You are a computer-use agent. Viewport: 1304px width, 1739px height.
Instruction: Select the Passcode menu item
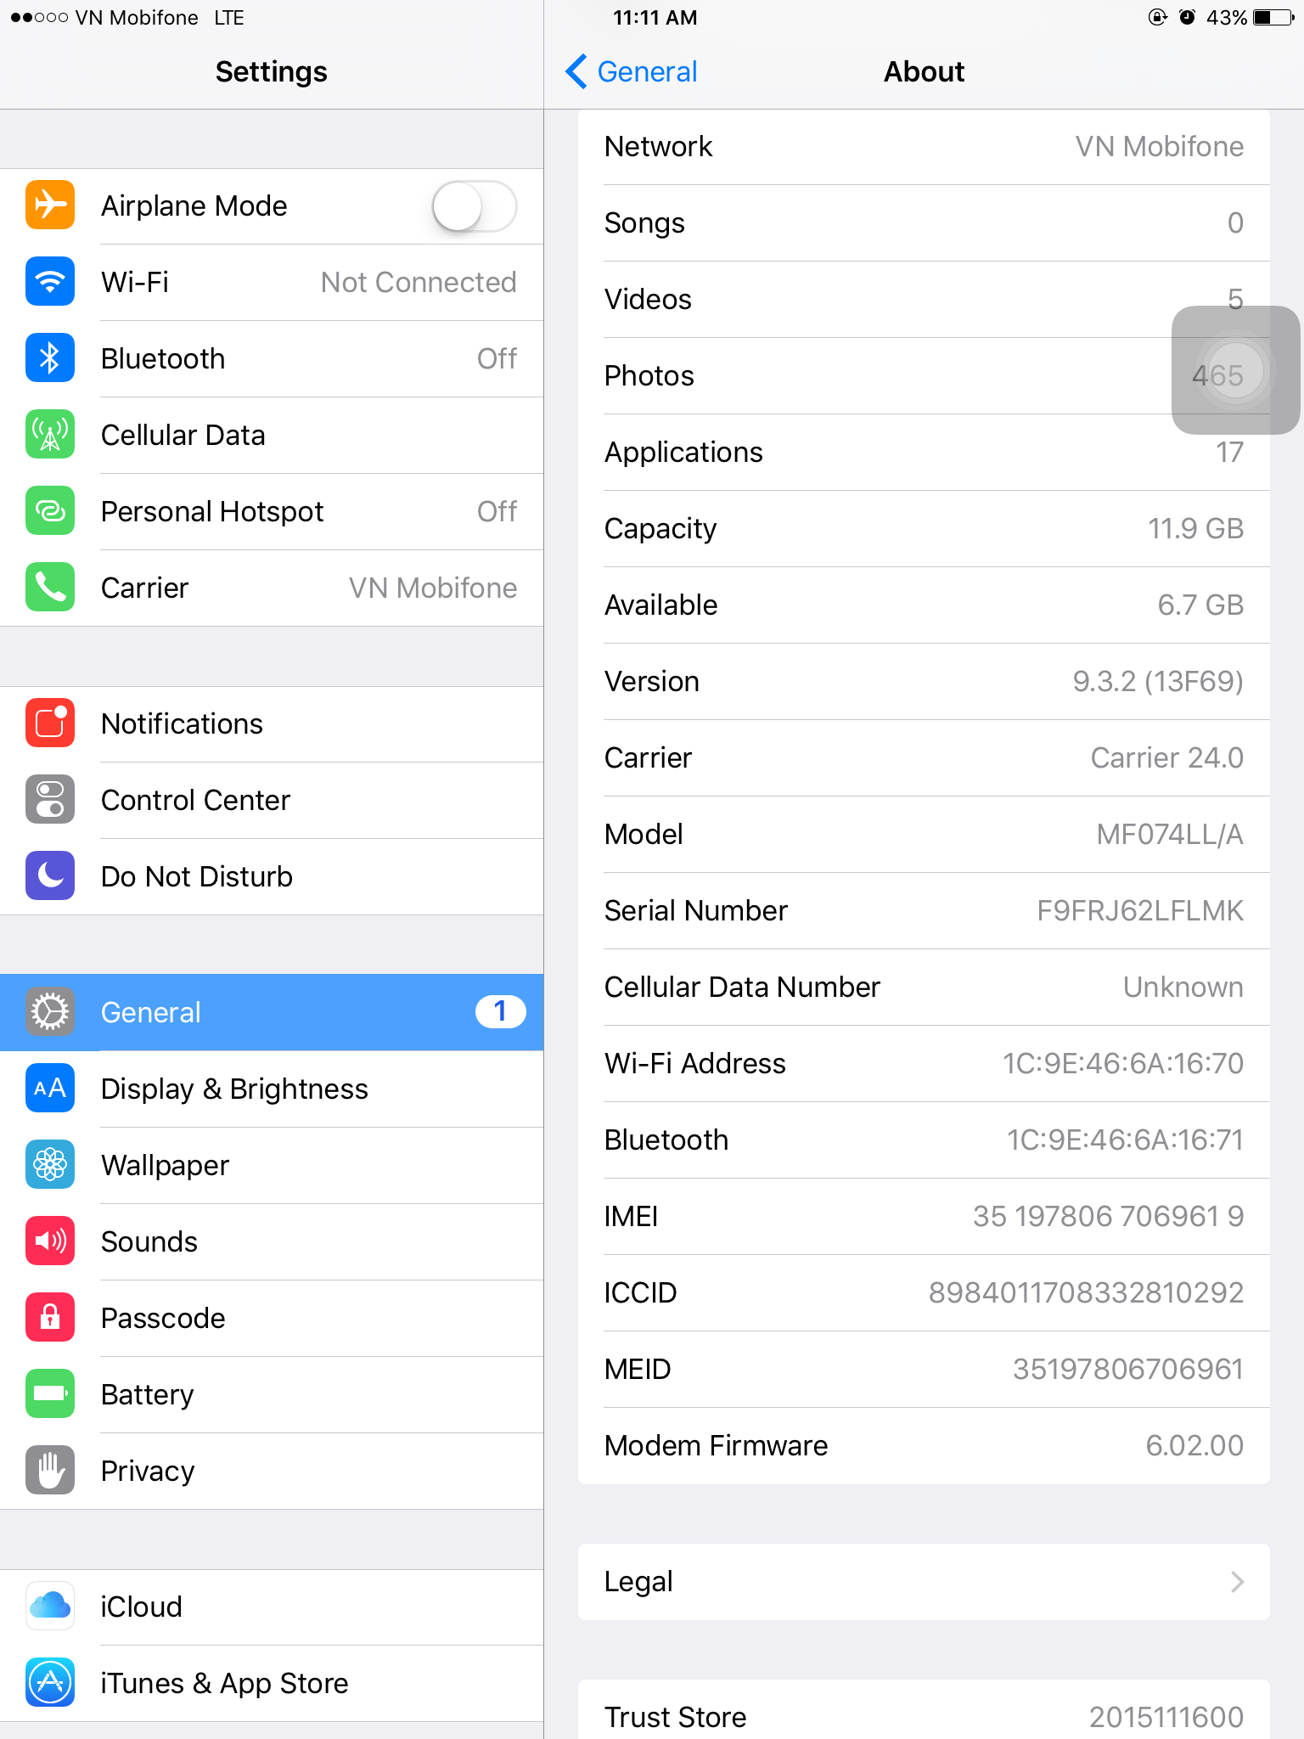272,1318
